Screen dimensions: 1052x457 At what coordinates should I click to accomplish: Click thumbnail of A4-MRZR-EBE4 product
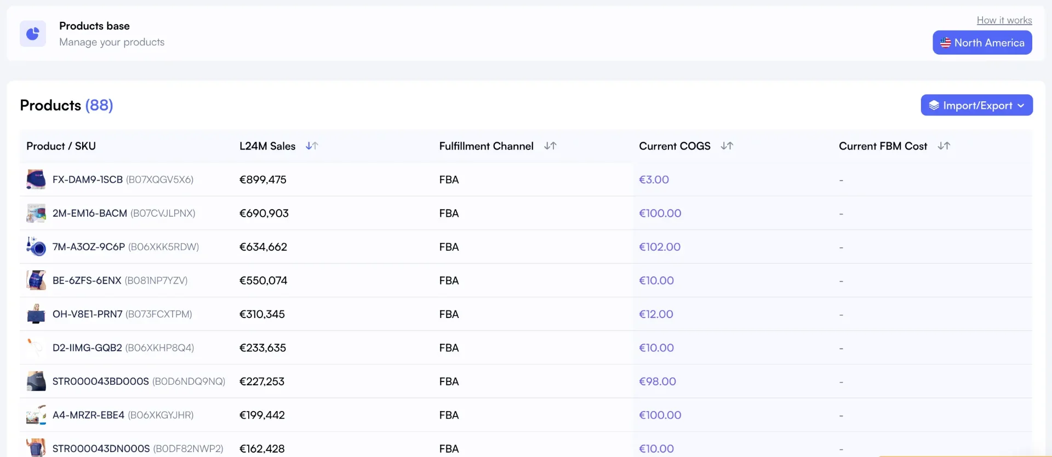pos(36,415)
